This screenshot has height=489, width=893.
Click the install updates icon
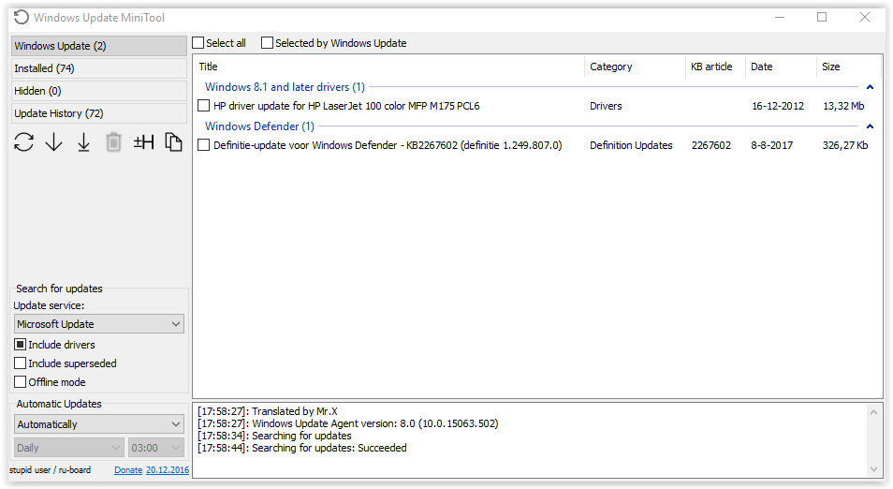[83, 142]
